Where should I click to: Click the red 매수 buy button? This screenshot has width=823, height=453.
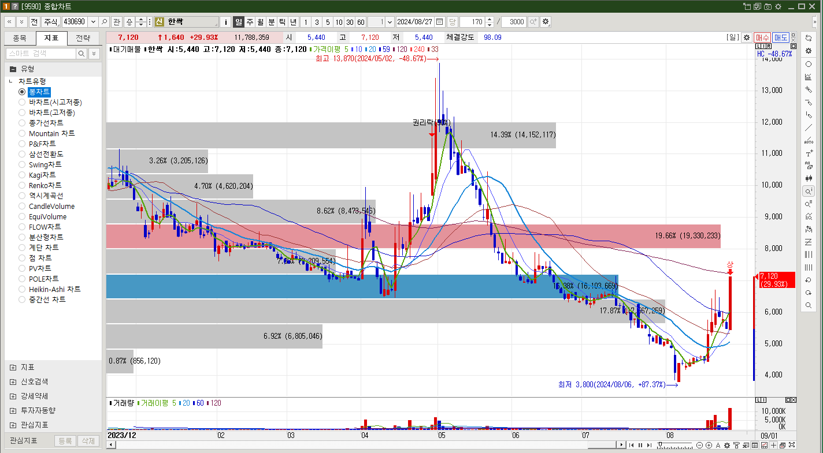(762, 37)
